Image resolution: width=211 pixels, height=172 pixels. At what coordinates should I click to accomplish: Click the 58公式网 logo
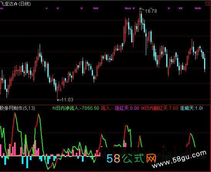[x=131, y=159]
